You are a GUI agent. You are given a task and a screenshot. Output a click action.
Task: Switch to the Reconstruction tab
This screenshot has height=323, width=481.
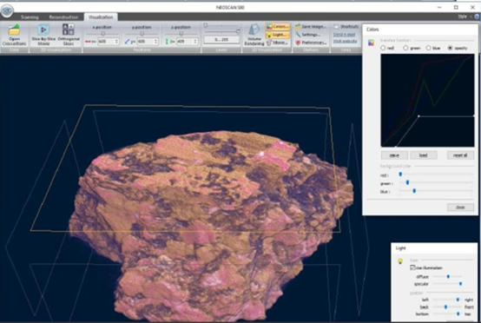[63, 17]
